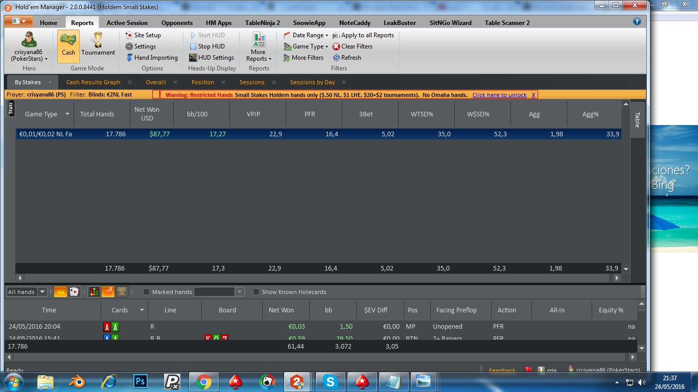Open Site Setup options
The image size is (698, 392).
(143, 35)
